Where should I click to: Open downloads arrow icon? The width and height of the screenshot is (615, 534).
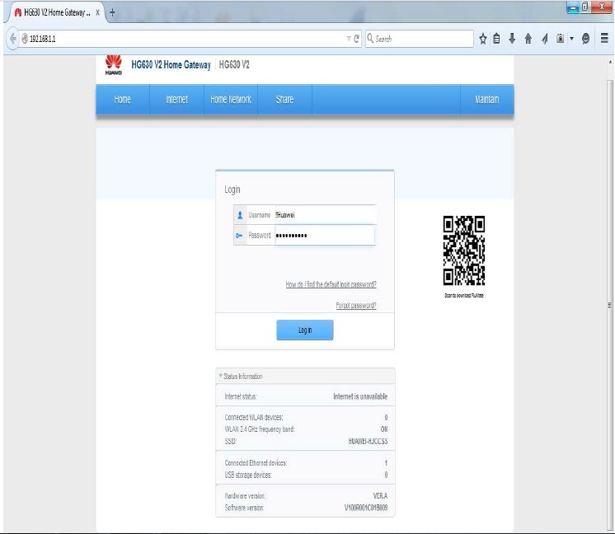point(512,39)
